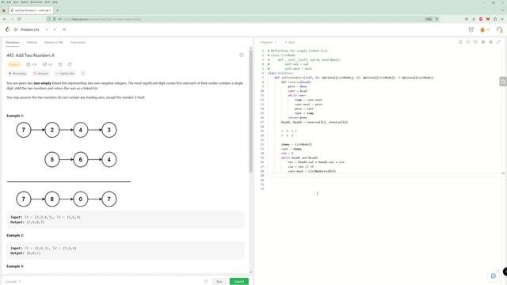507x285 pixels.
Task: Click the problem title Add Two Numbers II
Action: (x=30, y=55)
